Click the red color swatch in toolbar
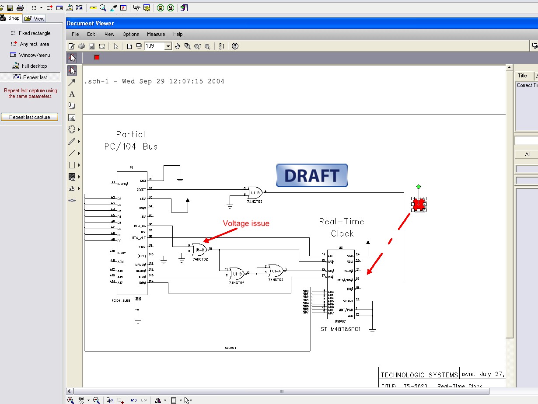This screenshot has width=538, height=404. (97, 57)
